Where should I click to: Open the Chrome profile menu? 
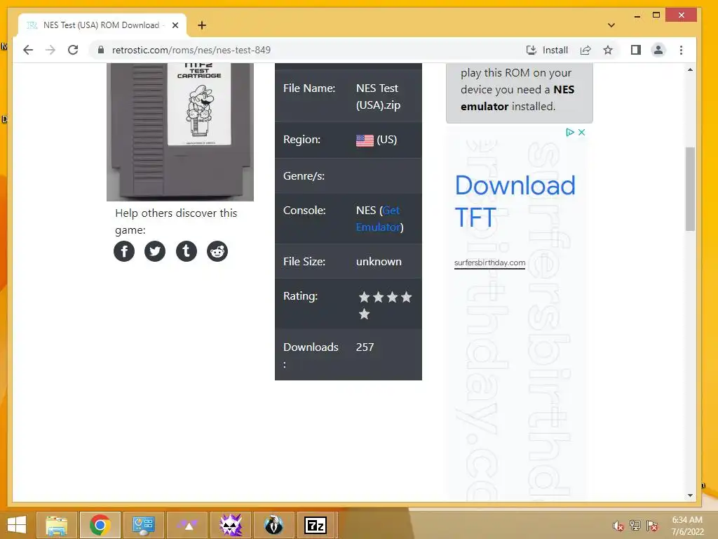tap(658, 50)
